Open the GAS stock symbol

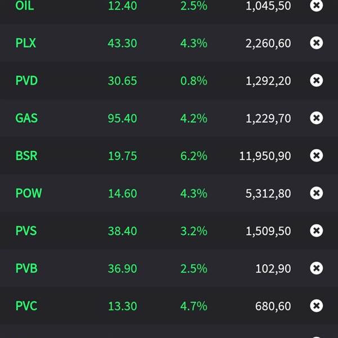[26, 118]
